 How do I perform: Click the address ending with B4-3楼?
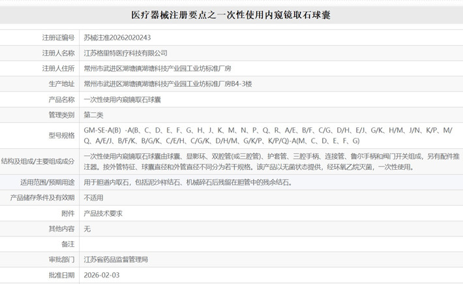pos(168,84)
